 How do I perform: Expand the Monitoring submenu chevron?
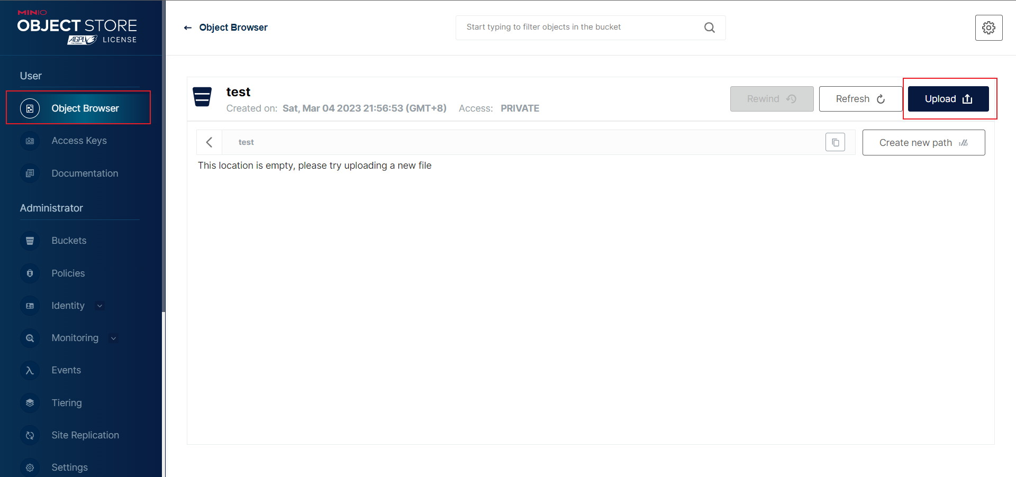click(x=113, y=338)
